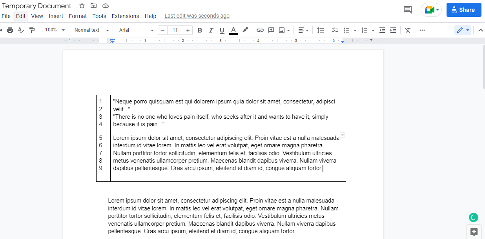The height and width of the screenshot is (239, 485).
Task: Select the Paint format tool
Action: click(32, 30)
